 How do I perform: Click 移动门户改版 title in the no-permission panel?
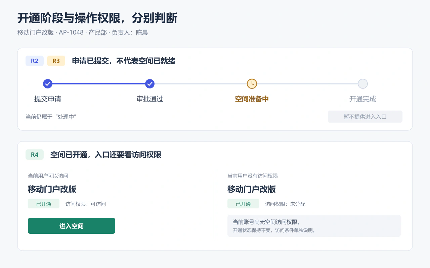(x=252, y=189)
